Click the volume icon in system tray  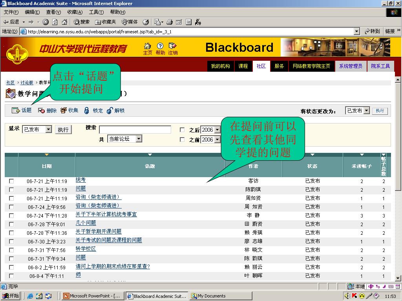click(347, 296)
